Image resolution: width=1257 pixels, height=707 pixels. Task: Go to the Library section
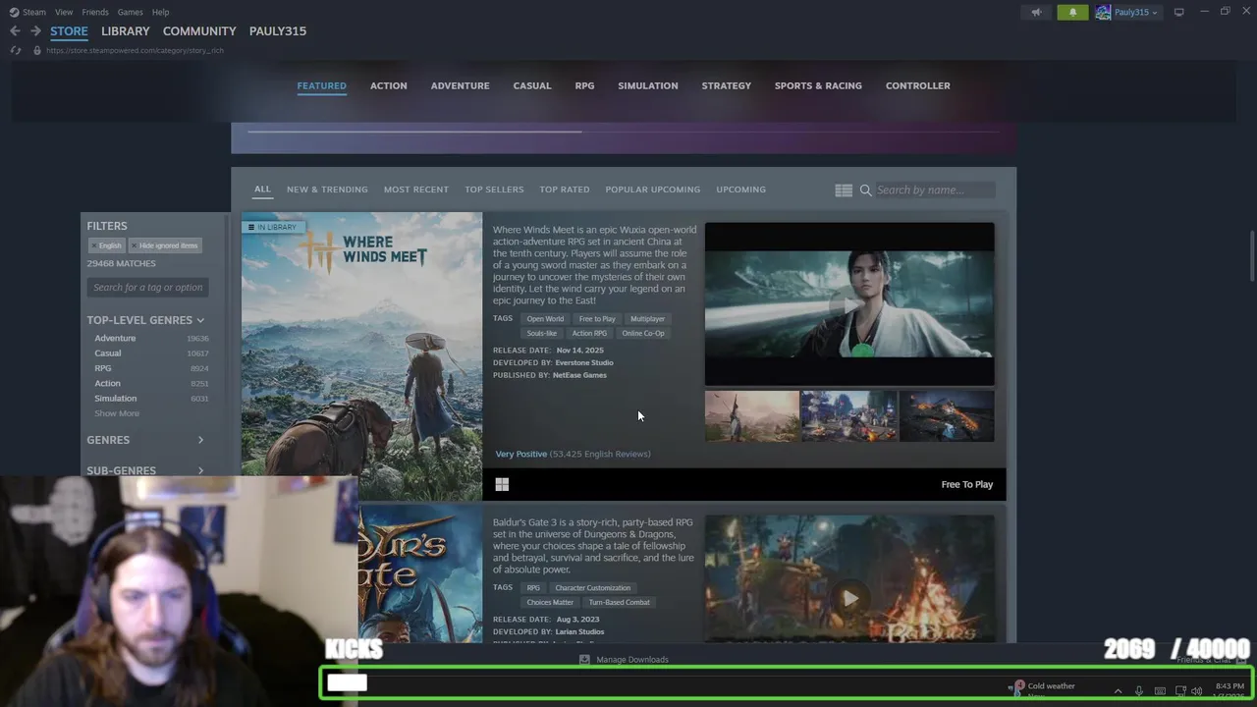coord(126,31)
